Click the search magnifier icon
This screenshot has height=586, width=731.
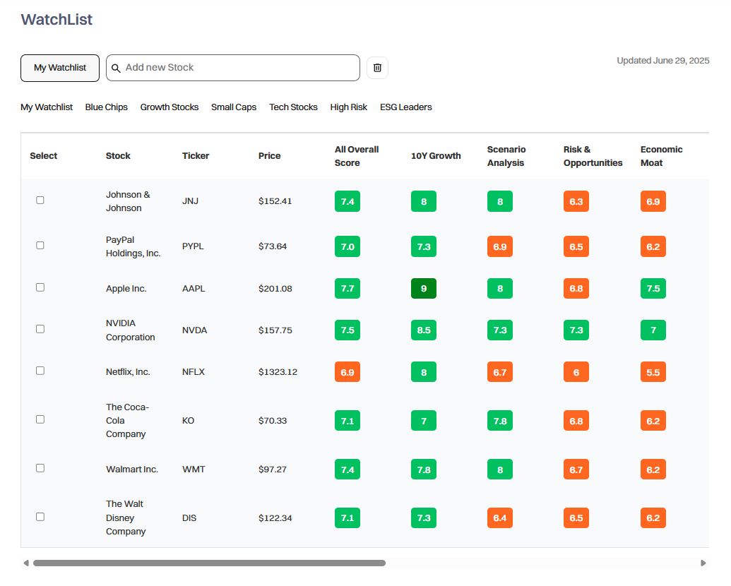tap(116, 68)
